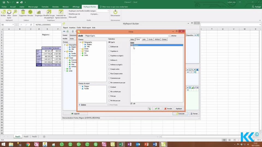The image size is (262, 147).
Task: Add a new sheet with plus icon
Action: pos(44,136)
